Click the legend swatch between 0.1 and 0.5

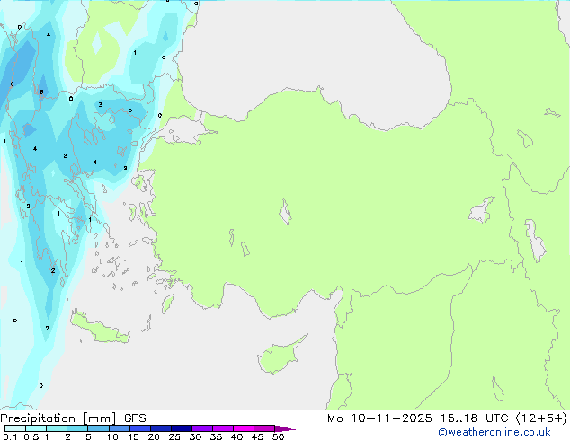click(x=15, y=428)
